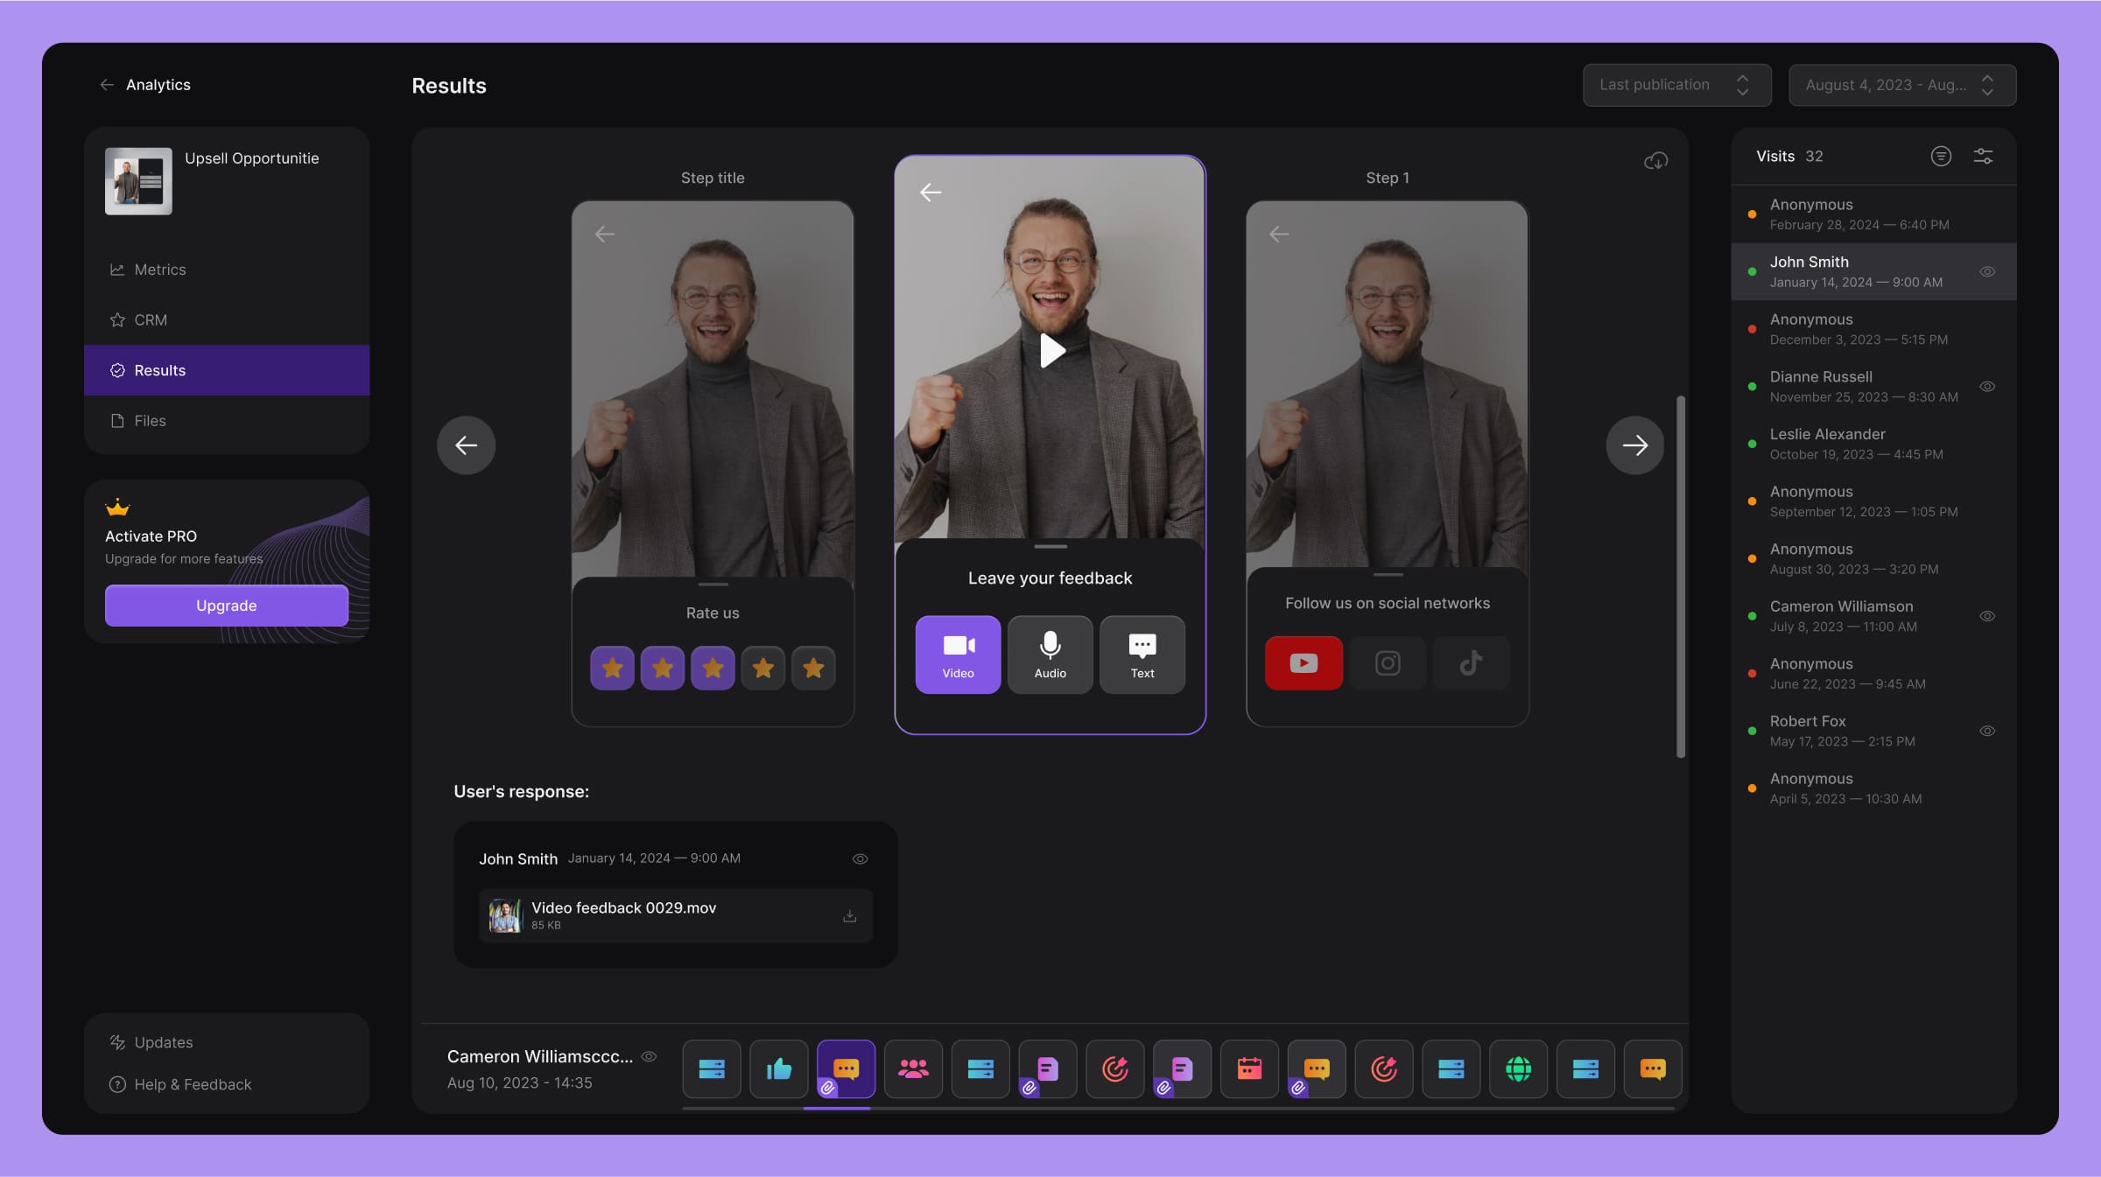Click the fourth star in Rate us
Viewport: 2101px width, 1177px height.
[x=762, y=669]
